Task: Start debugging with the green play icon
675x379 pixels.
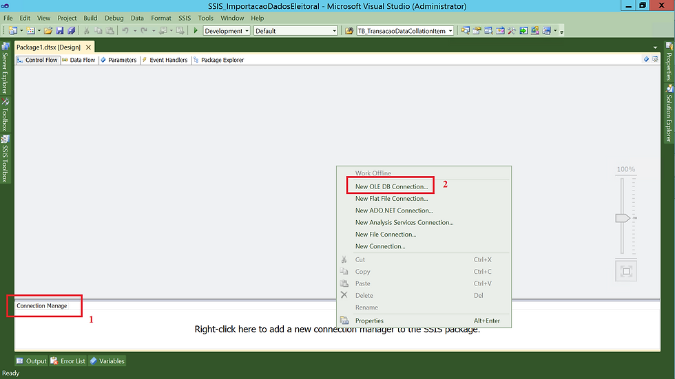Action: click(x=196, y=30)
